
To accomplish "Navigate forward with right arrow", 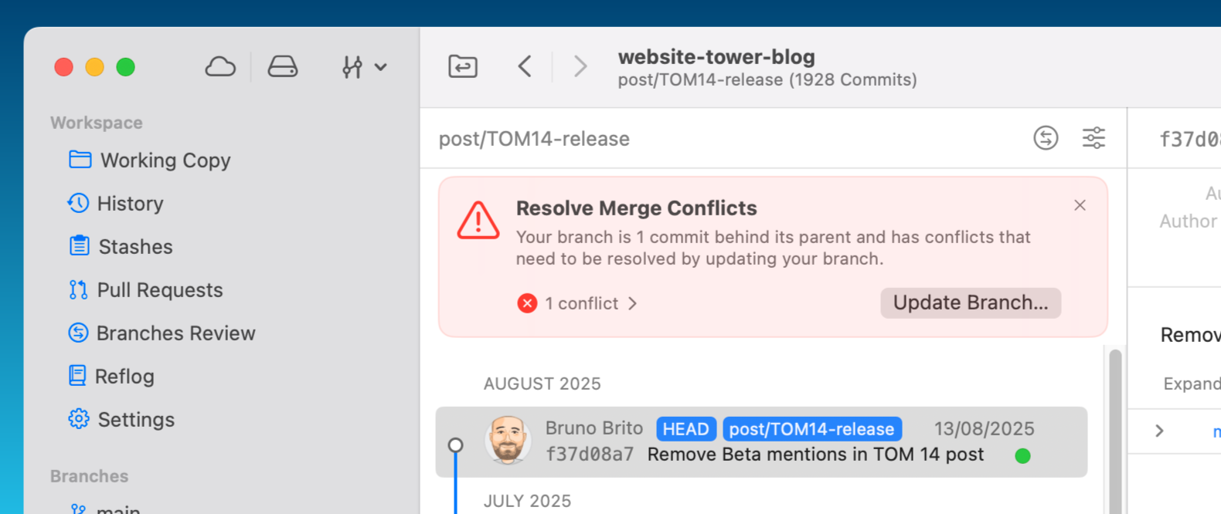I will [580, 66].
